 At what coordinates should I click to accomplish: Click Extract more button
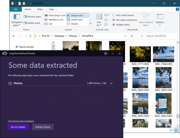43,127
